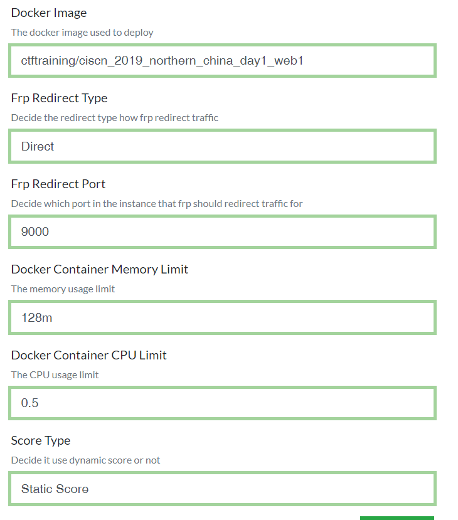Click the 'Docker Container CPU Limit' label
This screenshot has width=458, height=520.
pyautogui.click(x=88, y=355)
